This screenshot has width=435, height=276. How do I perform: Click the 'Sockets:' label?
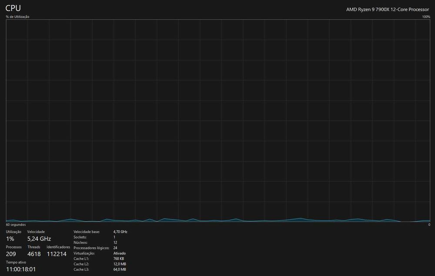pyautogui.click(x=80, y=237)
